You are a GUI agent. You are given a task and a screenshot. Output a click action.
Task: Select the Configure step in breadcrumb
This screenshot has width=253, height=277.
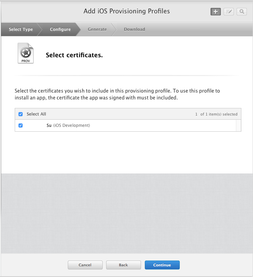tap(60, 29)
